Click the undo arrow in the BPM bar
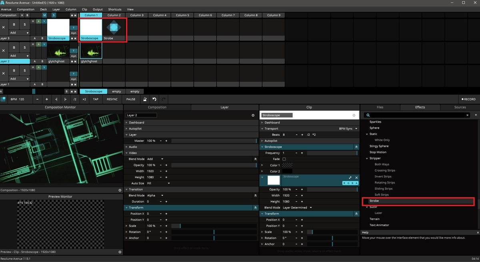 click(154, 99)
